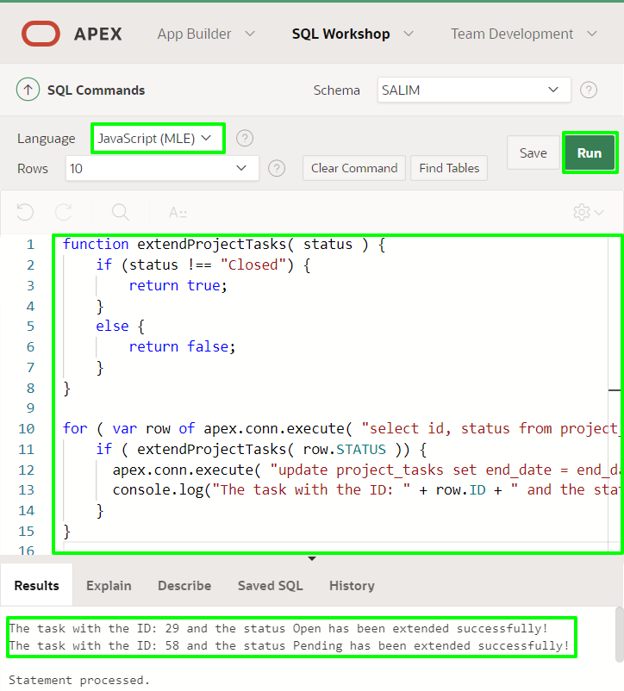This screenshot has height=691, width=624.
Task: Open the Team Development menu
Action: [512, 34]
